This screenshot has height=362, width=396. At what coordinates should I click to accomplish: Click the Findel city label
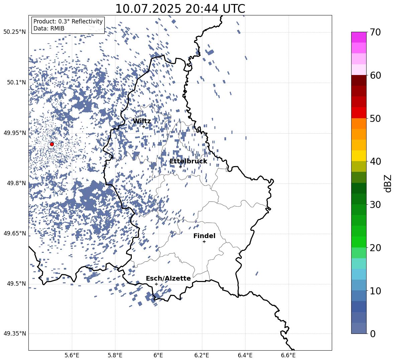click(204, 236)
